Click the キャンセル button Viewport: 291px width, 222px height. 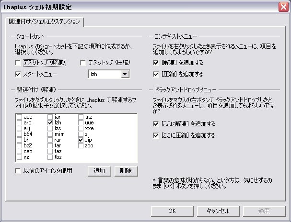point(218,211)
